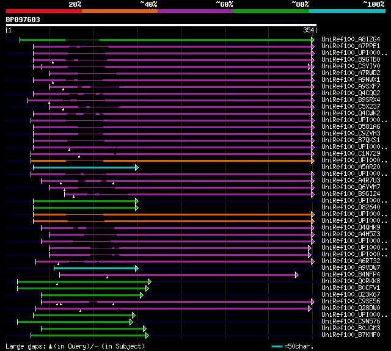Select the UniRef100_B9GTB0 hit label
391x351 pixels.
pyautogui.click(x=350, y=60)
